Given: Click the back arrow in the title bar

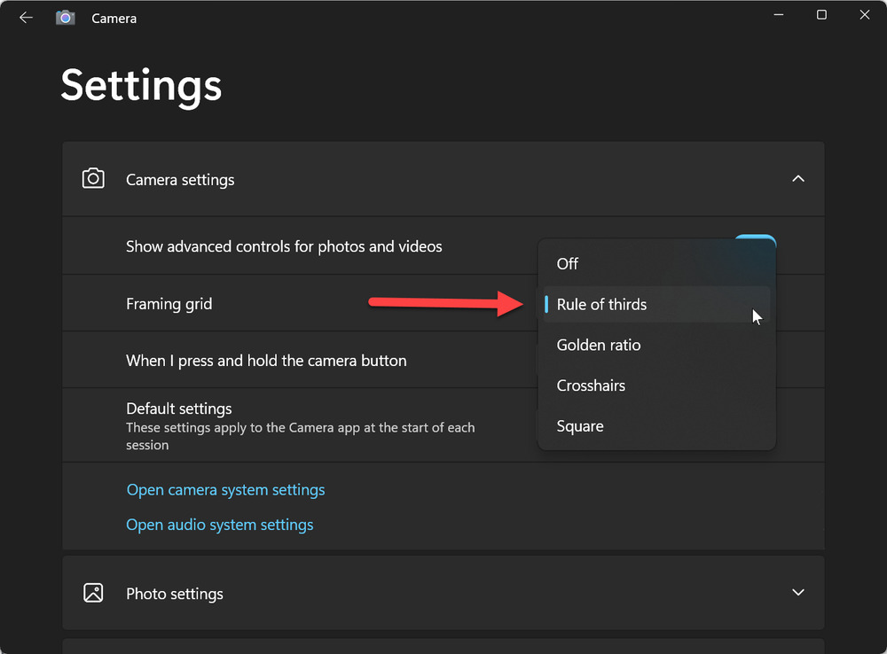Looking at the screenshot, I should point(26,17).
